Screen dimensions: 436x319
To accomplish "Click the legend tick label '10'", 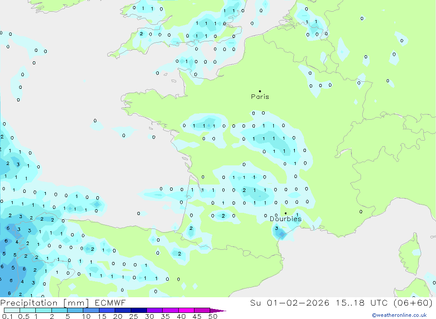I will pyautogui.click(x=86, y=316).
